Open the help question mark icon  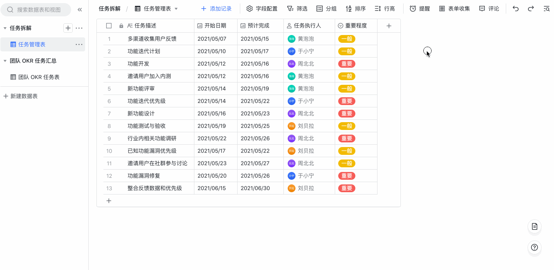[x=535, y=247]
